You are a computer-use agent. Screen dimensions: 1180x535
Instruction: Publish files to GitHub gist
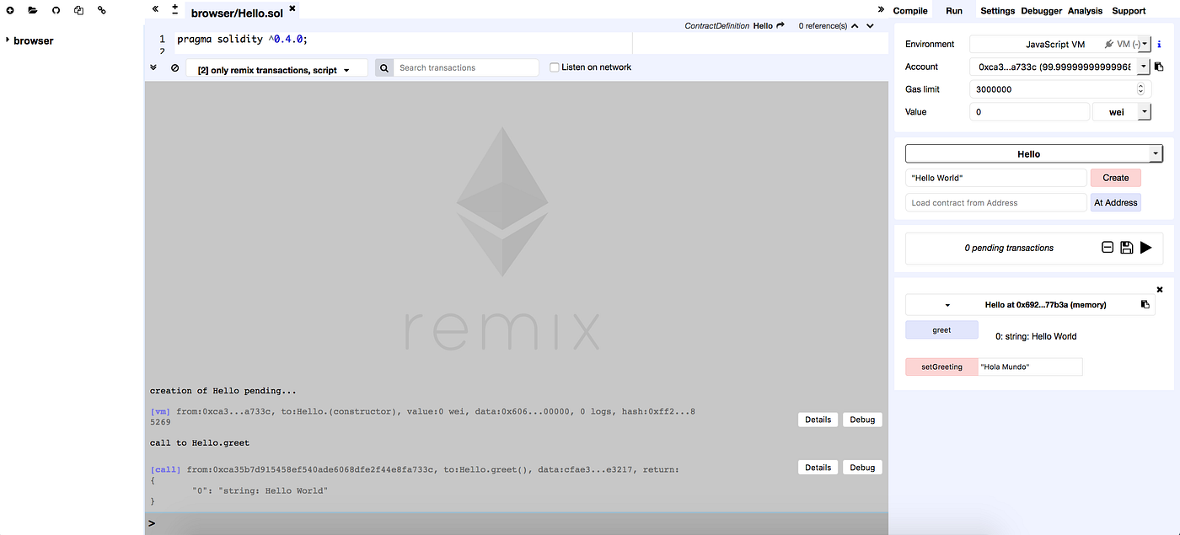[x=56, y=10]
